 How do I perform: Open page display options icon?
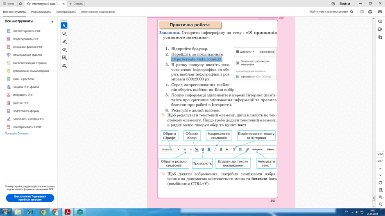380,190
